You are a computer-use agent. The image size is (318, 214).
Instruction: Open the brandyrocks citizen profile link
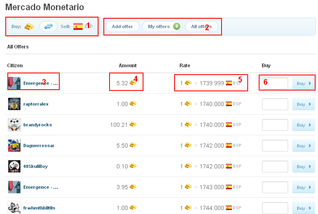point(38,125)
